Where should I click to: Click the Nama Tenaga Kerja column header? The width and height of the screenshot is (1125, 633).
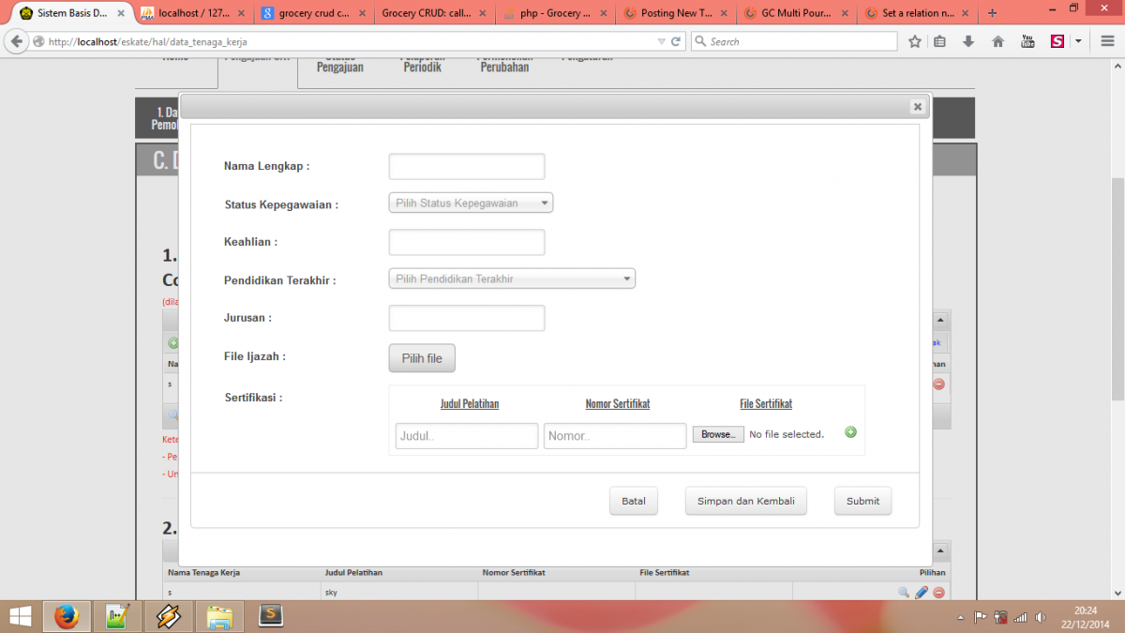pos(203,572)
